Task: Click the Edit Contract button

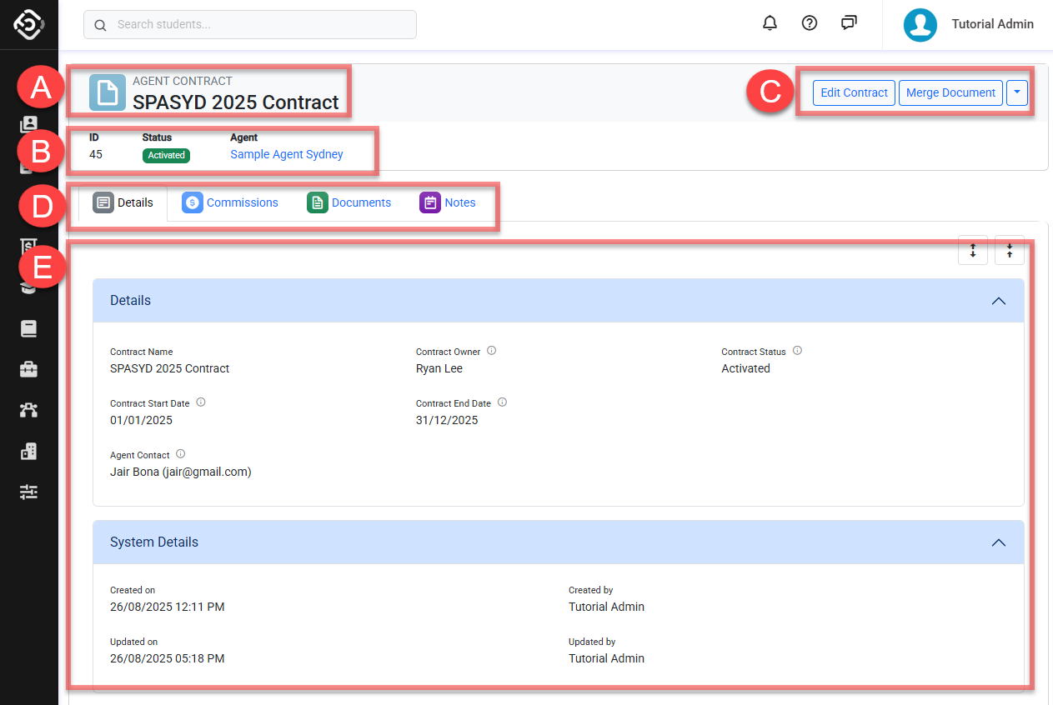Action: [854, 93]
